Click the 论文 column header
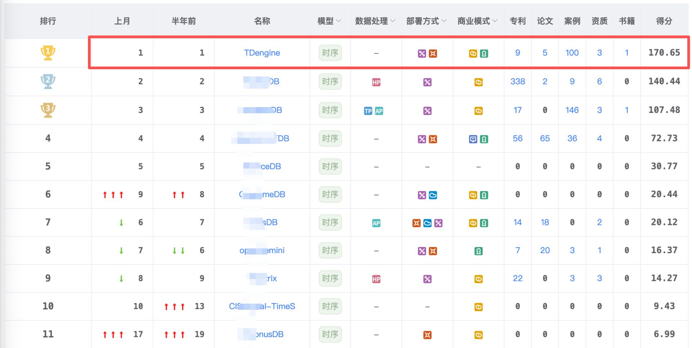The height and width of the screenshot is (348, 692). tap(545, 21)
